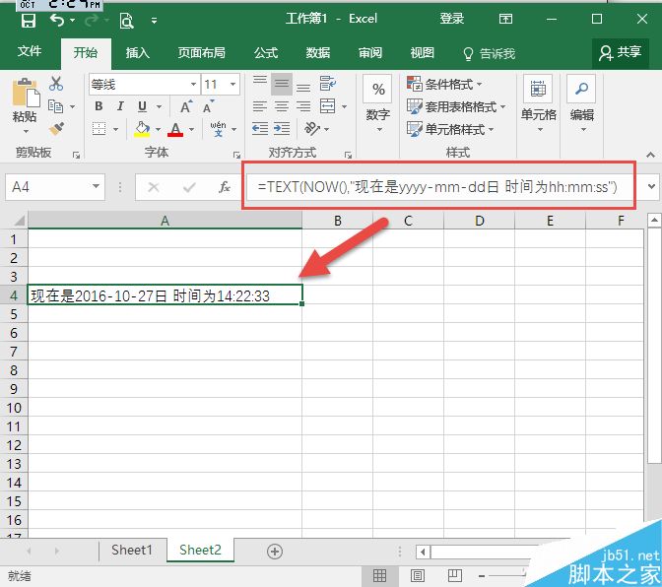
Task: Click the Insert Function fx icon
Action: [225, 186]
